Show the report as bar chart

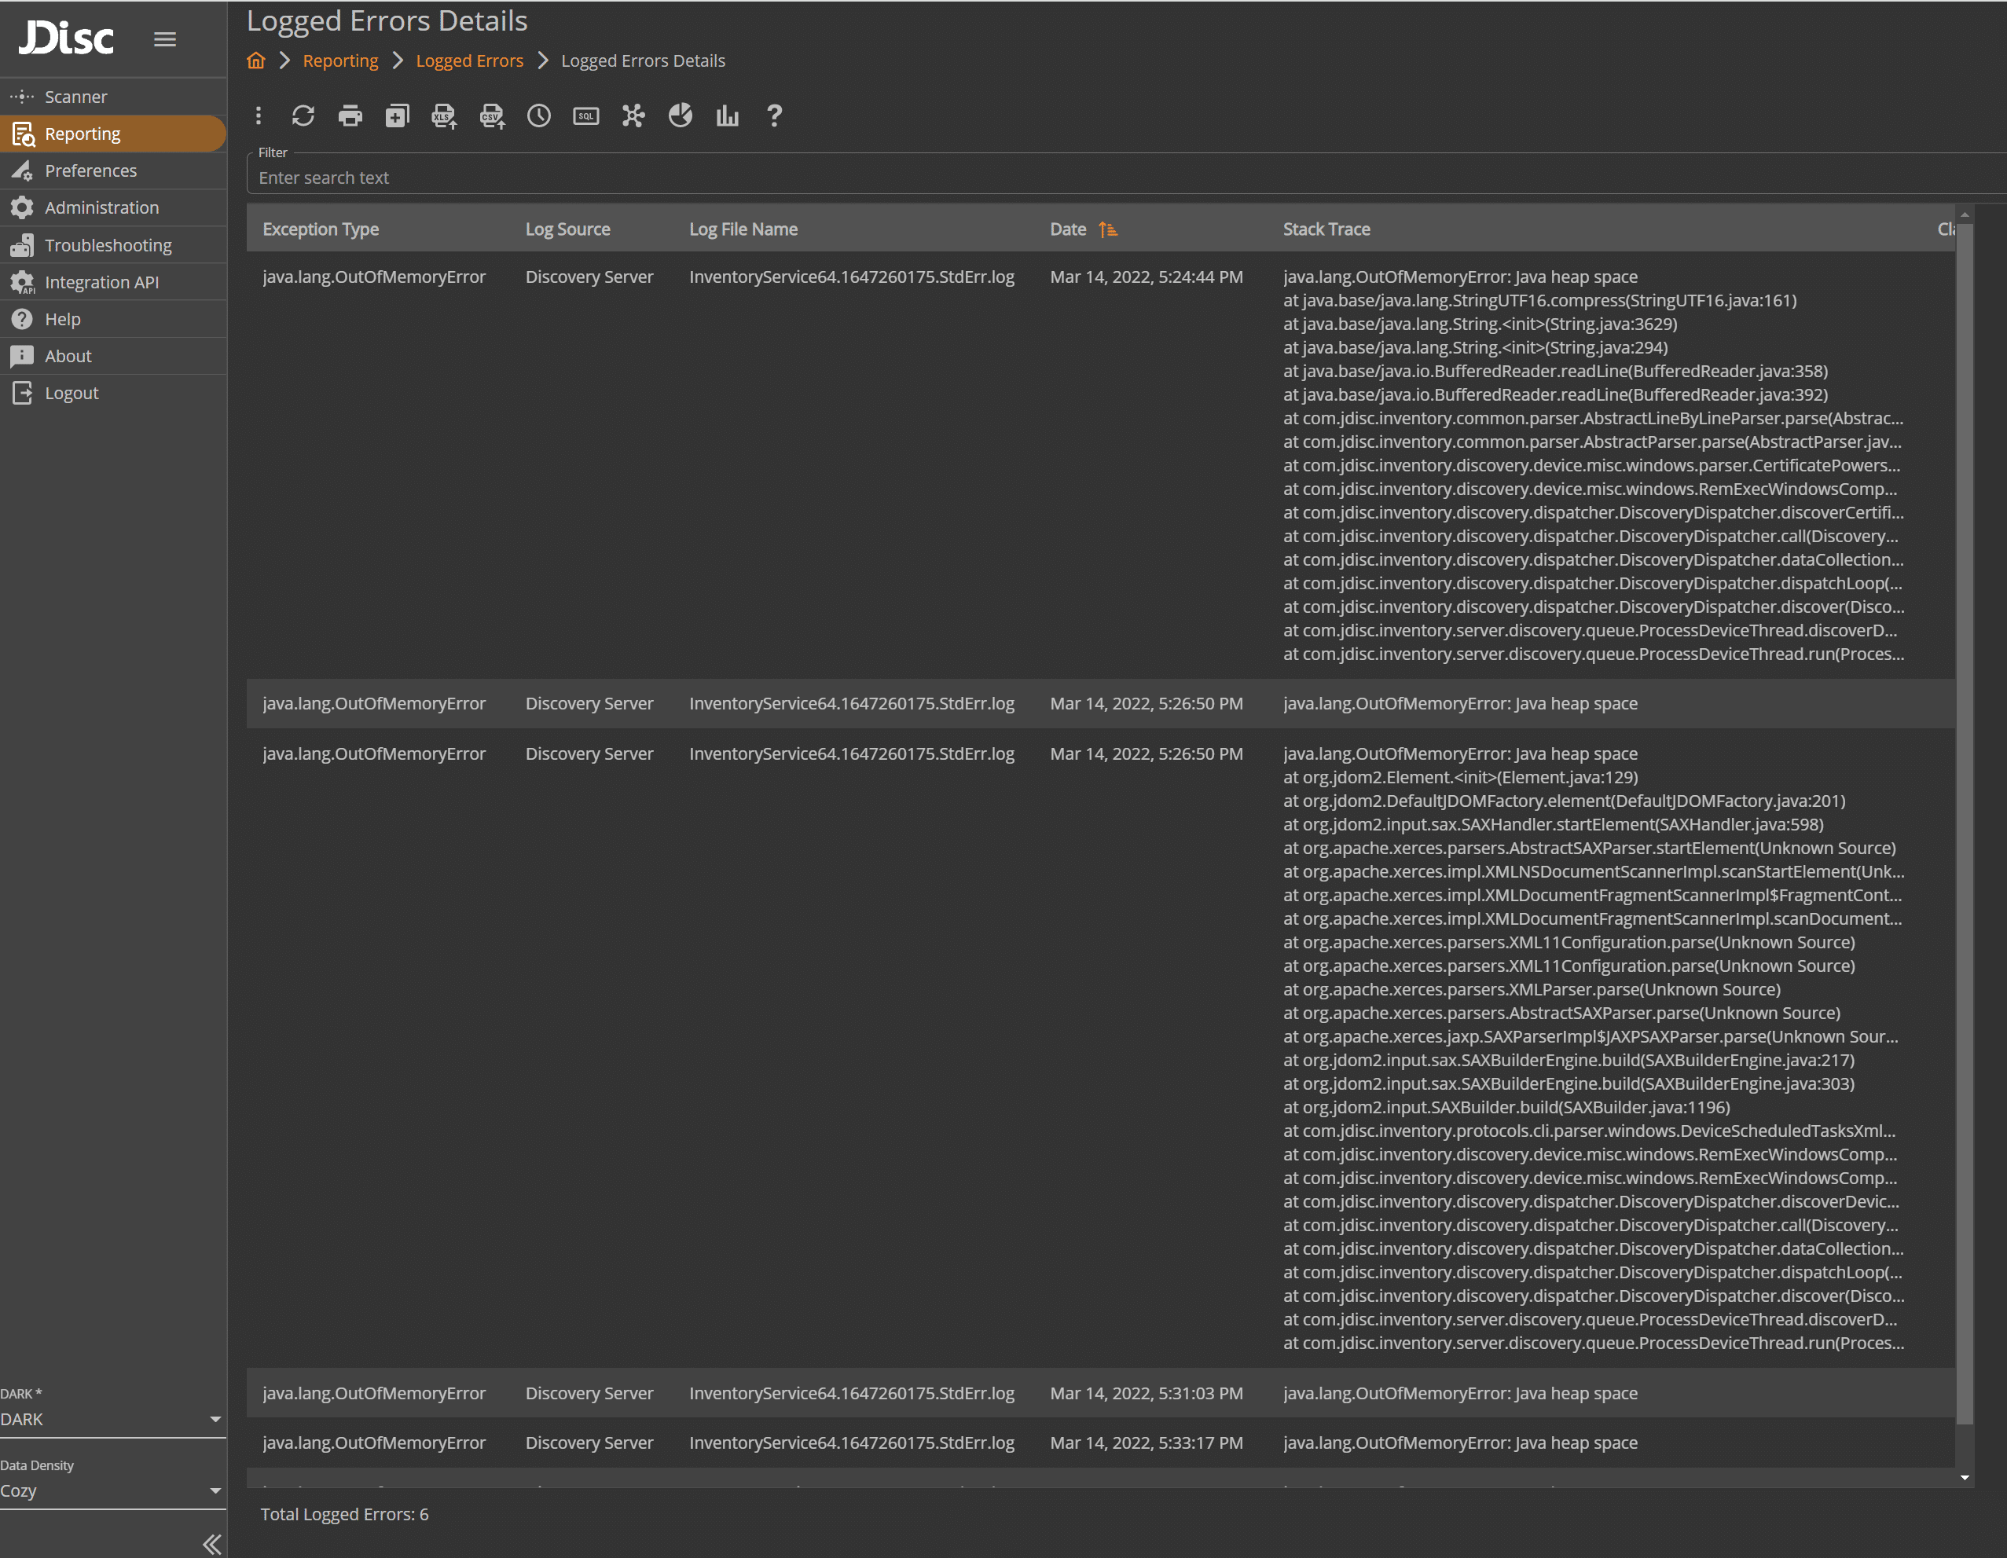(727, 115)
